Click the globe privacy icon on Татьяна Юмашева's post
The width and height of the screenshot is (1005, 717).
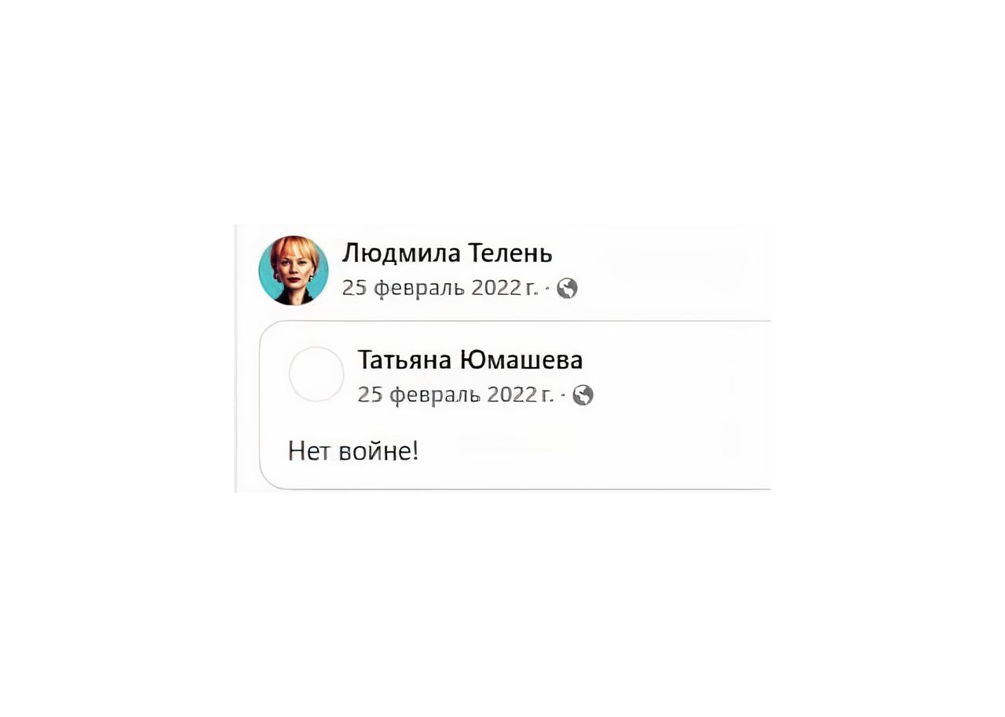point(582,396)
